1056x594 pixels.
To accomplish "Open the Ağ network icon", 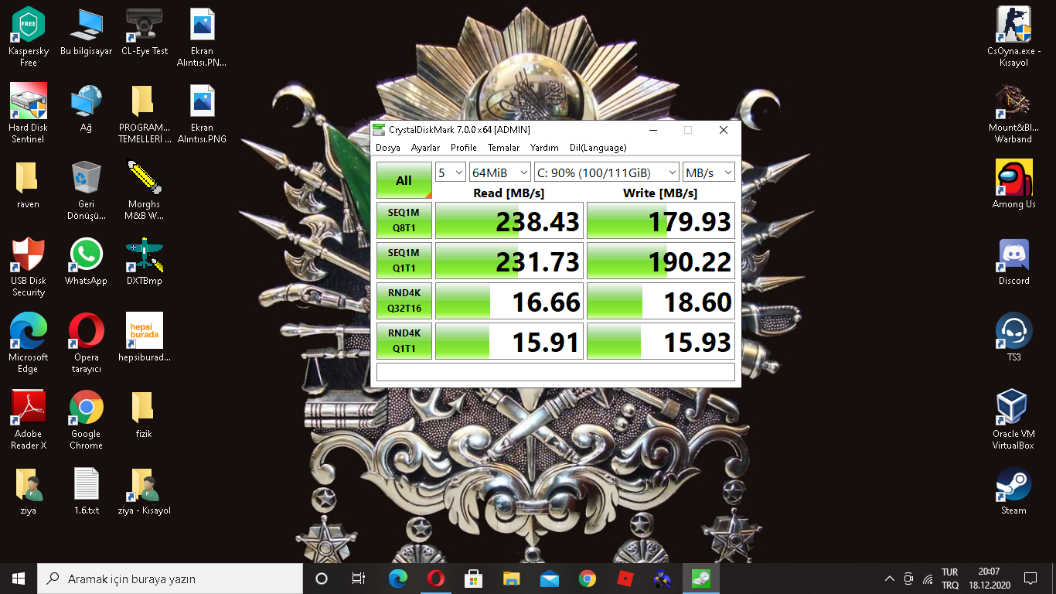I will click(x=86, y=108).
